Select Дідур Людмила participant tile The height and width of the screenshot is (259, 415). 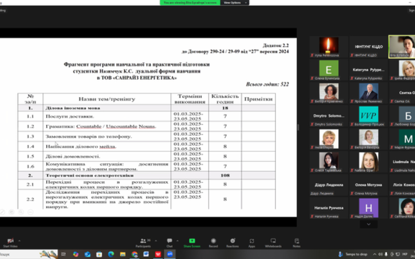tap(329, 185)
